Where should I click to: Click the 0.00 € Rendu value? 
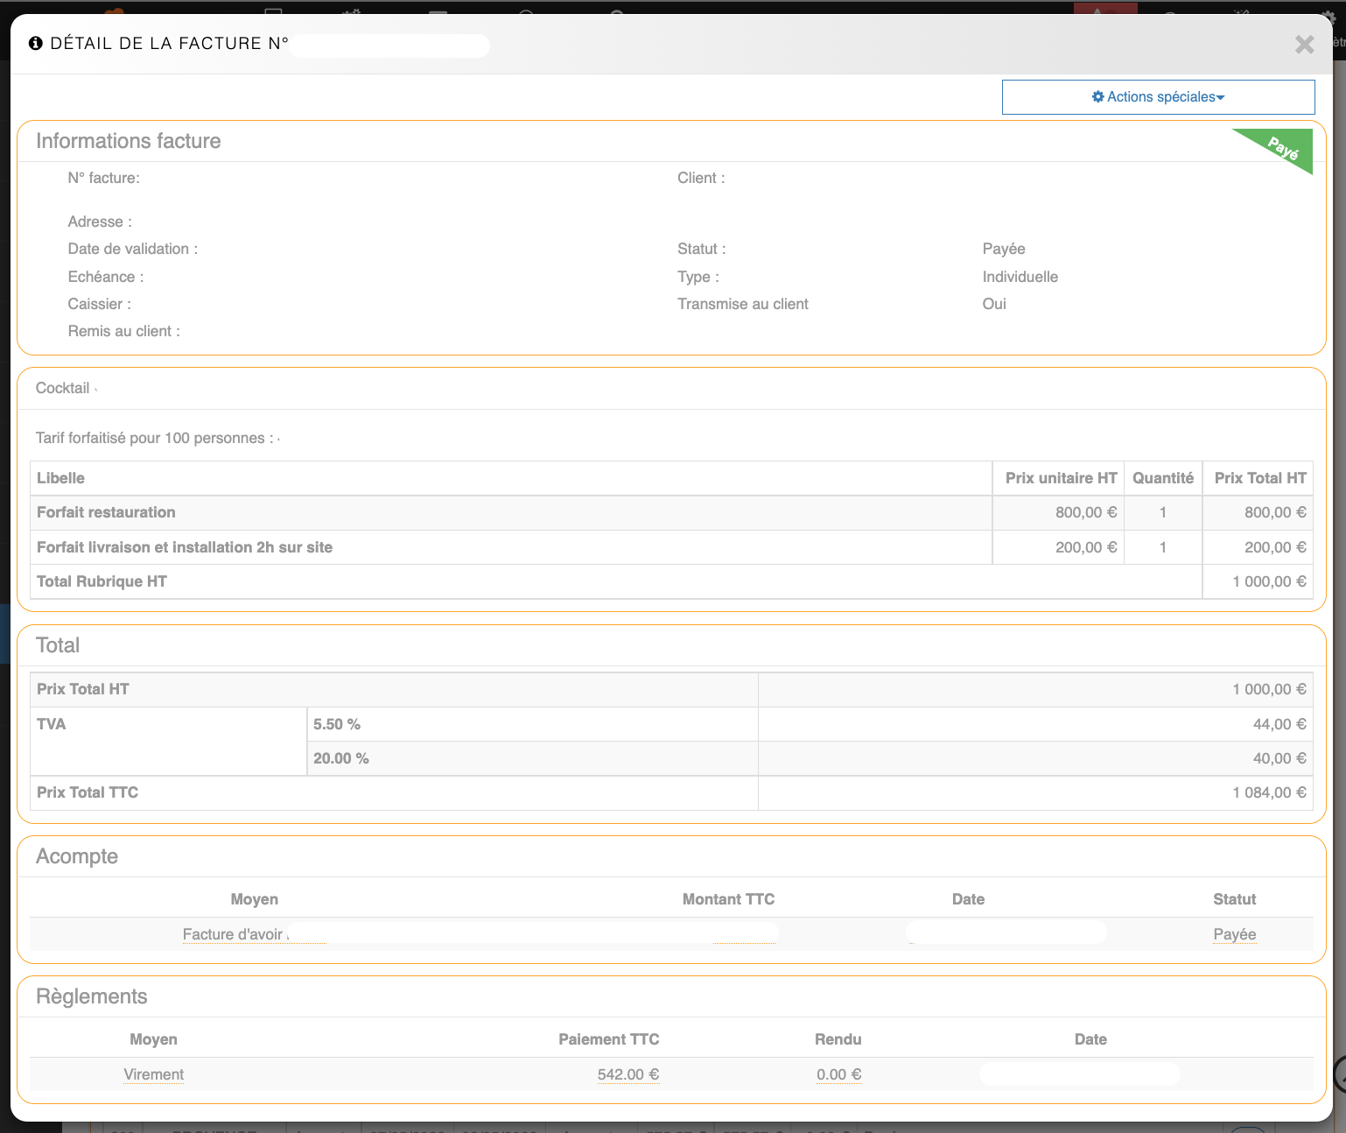pyautogui.click(x=838, y=1074)
